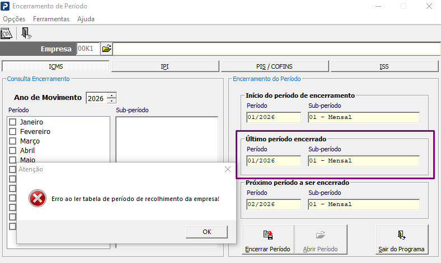The image size is (441, 263).
Task: Switch to the PIS / COFINS tab
Action: click(274, 66)
